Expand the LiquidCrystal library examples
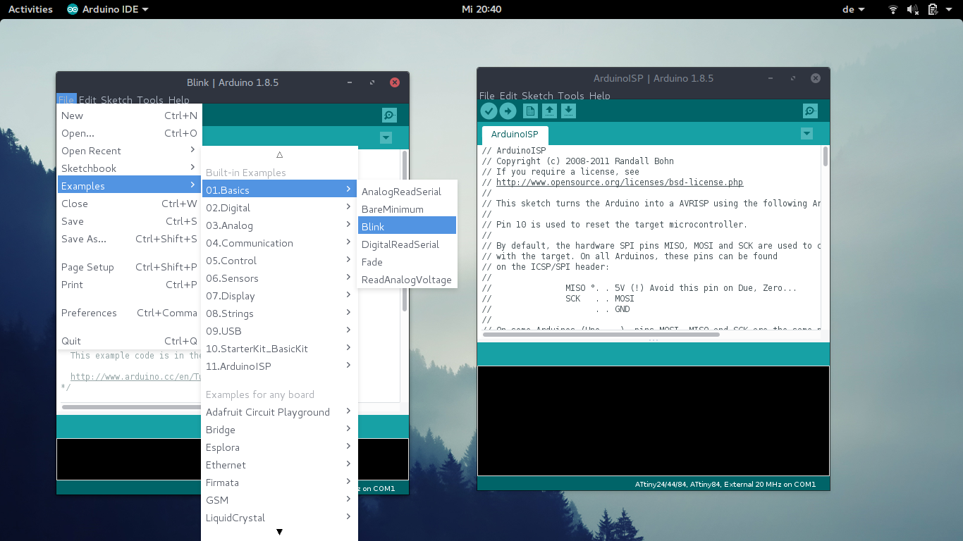963x541 pixels. point(279,518)
